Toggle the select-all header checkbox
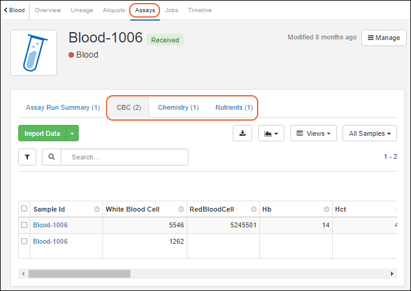Image resolution: width=411 pixels, height=291 pixels. tap(24, 209)
